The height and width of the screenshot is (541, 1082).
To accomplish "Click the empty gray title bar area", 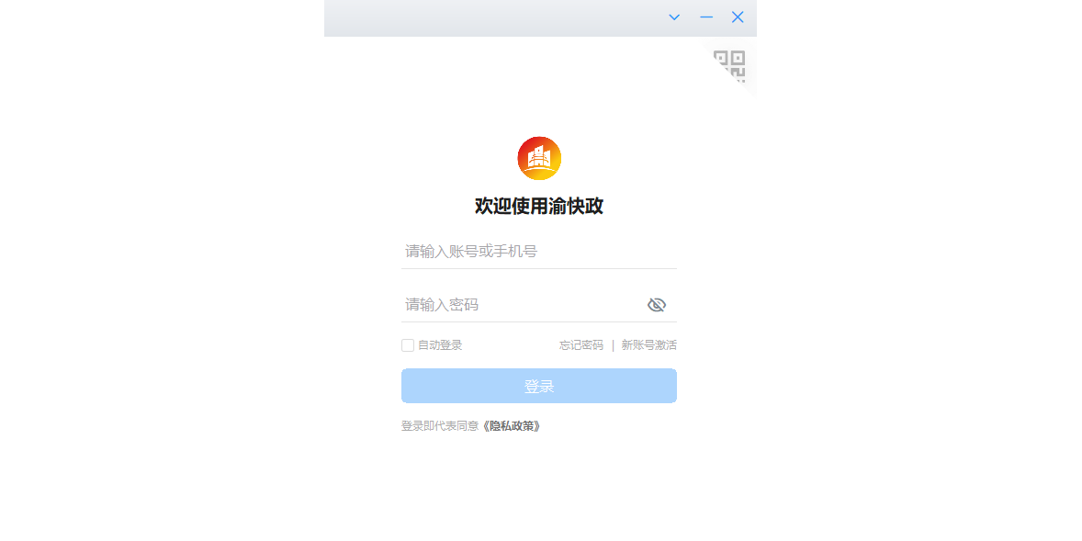I will click(x=490, y=18).
